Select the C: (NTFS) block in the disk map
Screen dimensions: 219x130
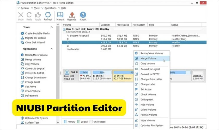coord(102,75)
